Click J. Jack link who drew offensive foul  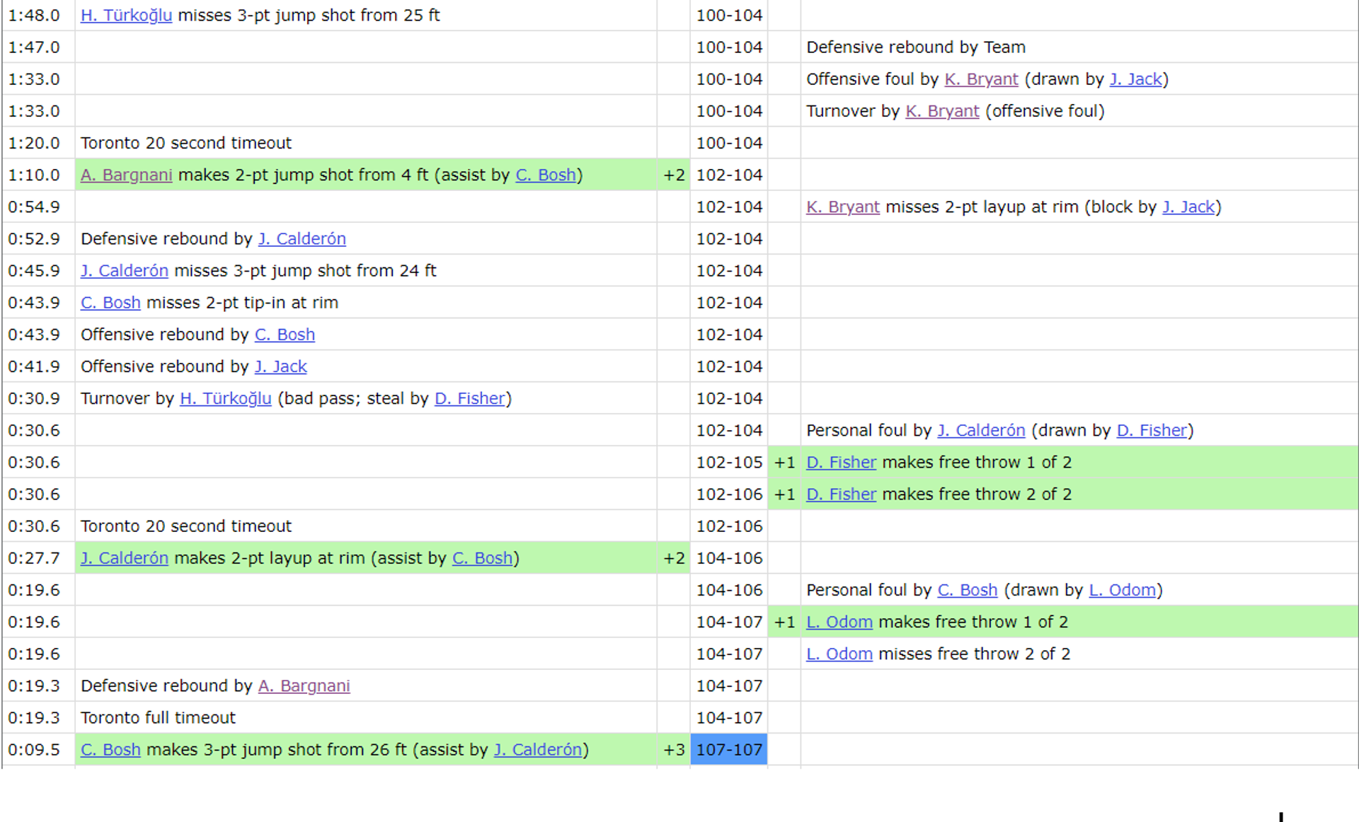pos(1135,79)
